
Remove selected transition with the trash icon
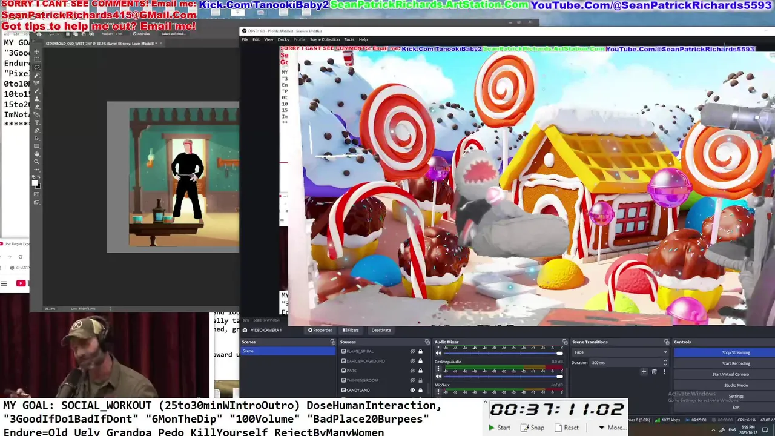pyautogui.click(x=654, y=372)
